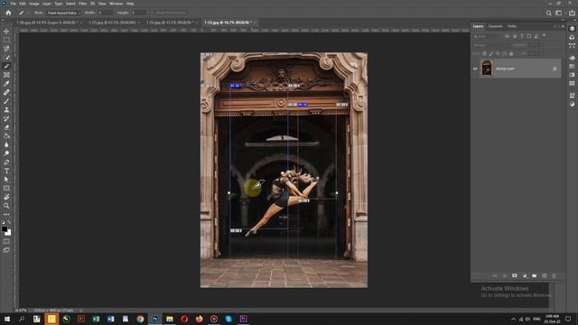The height and width of the screenshot is (325, 578).
Task: Open the Search icon at top right
Action: (x=548, y=13)
